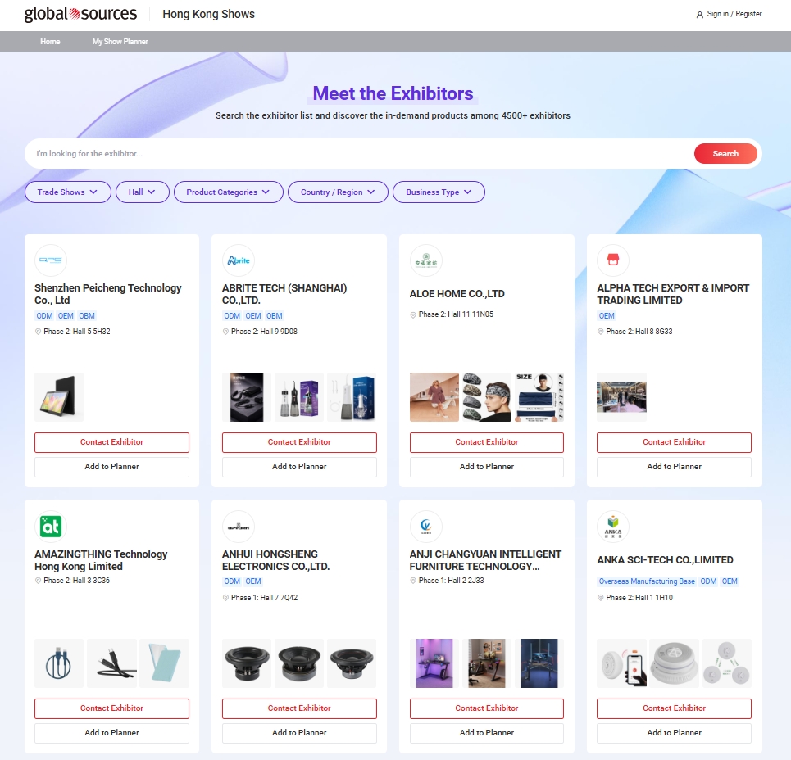
Task: Open Product Categories filter dropdown
Action: (229, 192)
